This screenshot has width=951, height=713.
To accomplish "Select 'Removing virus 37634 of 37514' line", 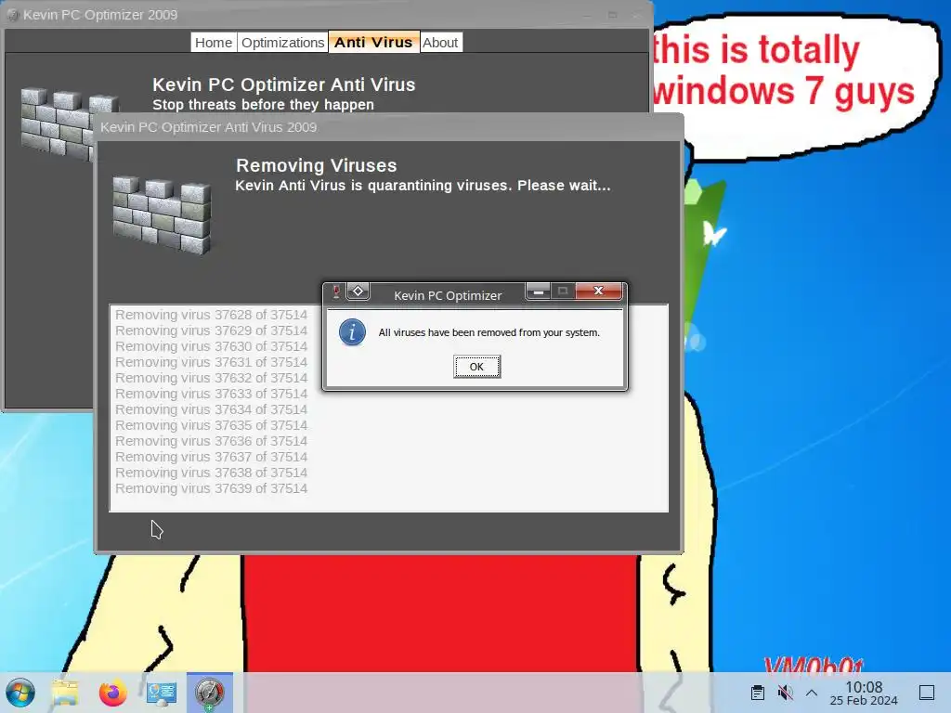I will tap(211, 409).
